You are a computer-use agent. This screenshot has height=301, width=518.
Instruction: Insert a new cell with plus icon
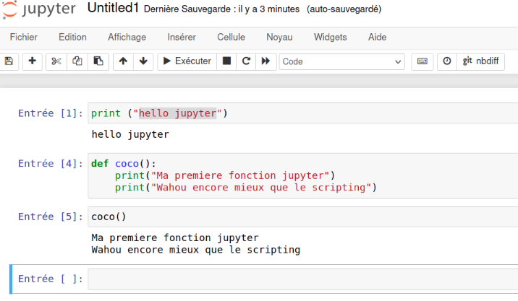pos(32,61)
